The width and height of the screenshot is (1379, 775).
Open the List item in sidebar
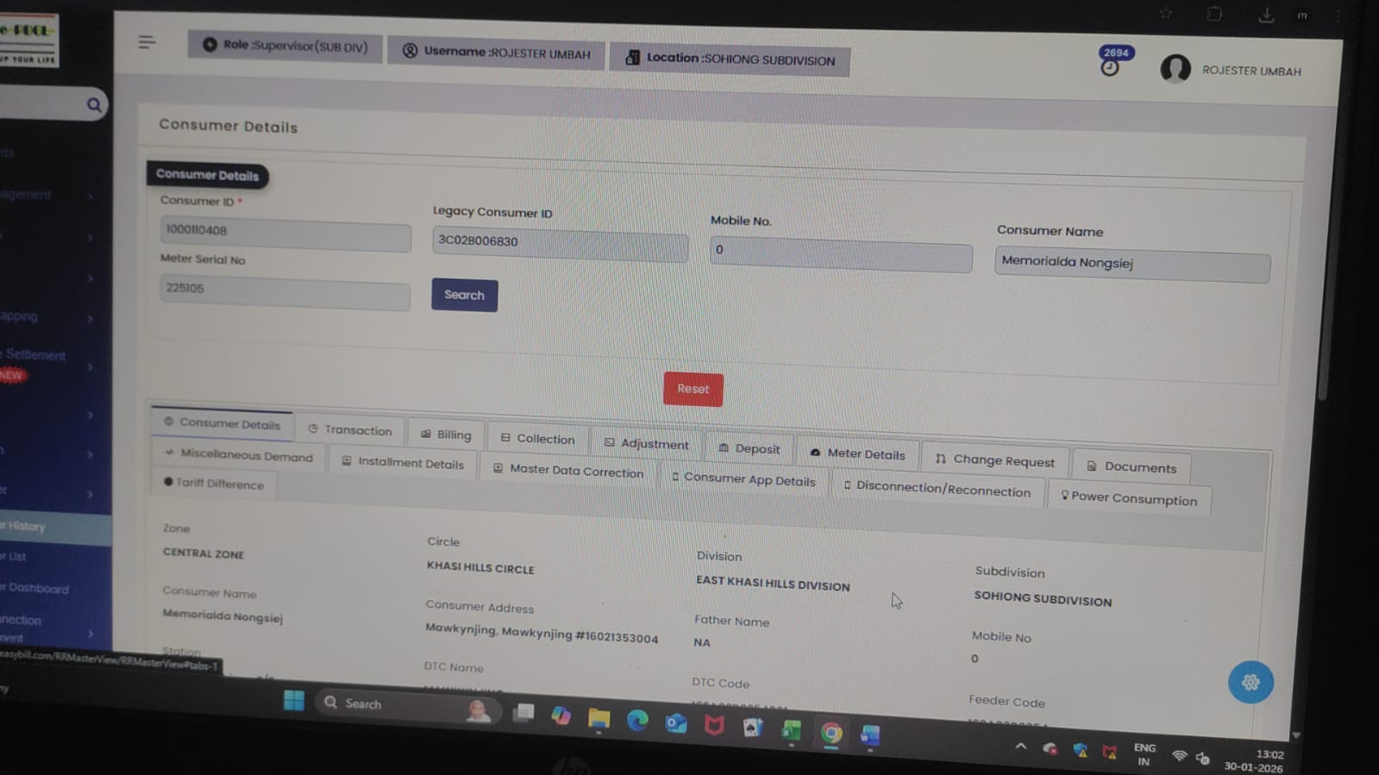[x=15, y=556]
